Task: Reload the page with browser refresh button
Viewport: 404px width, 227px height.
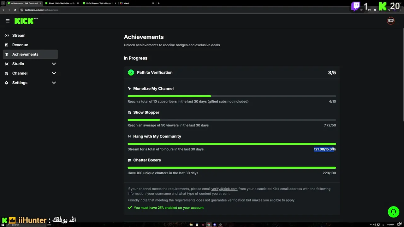Action: [x=15, y=10]
